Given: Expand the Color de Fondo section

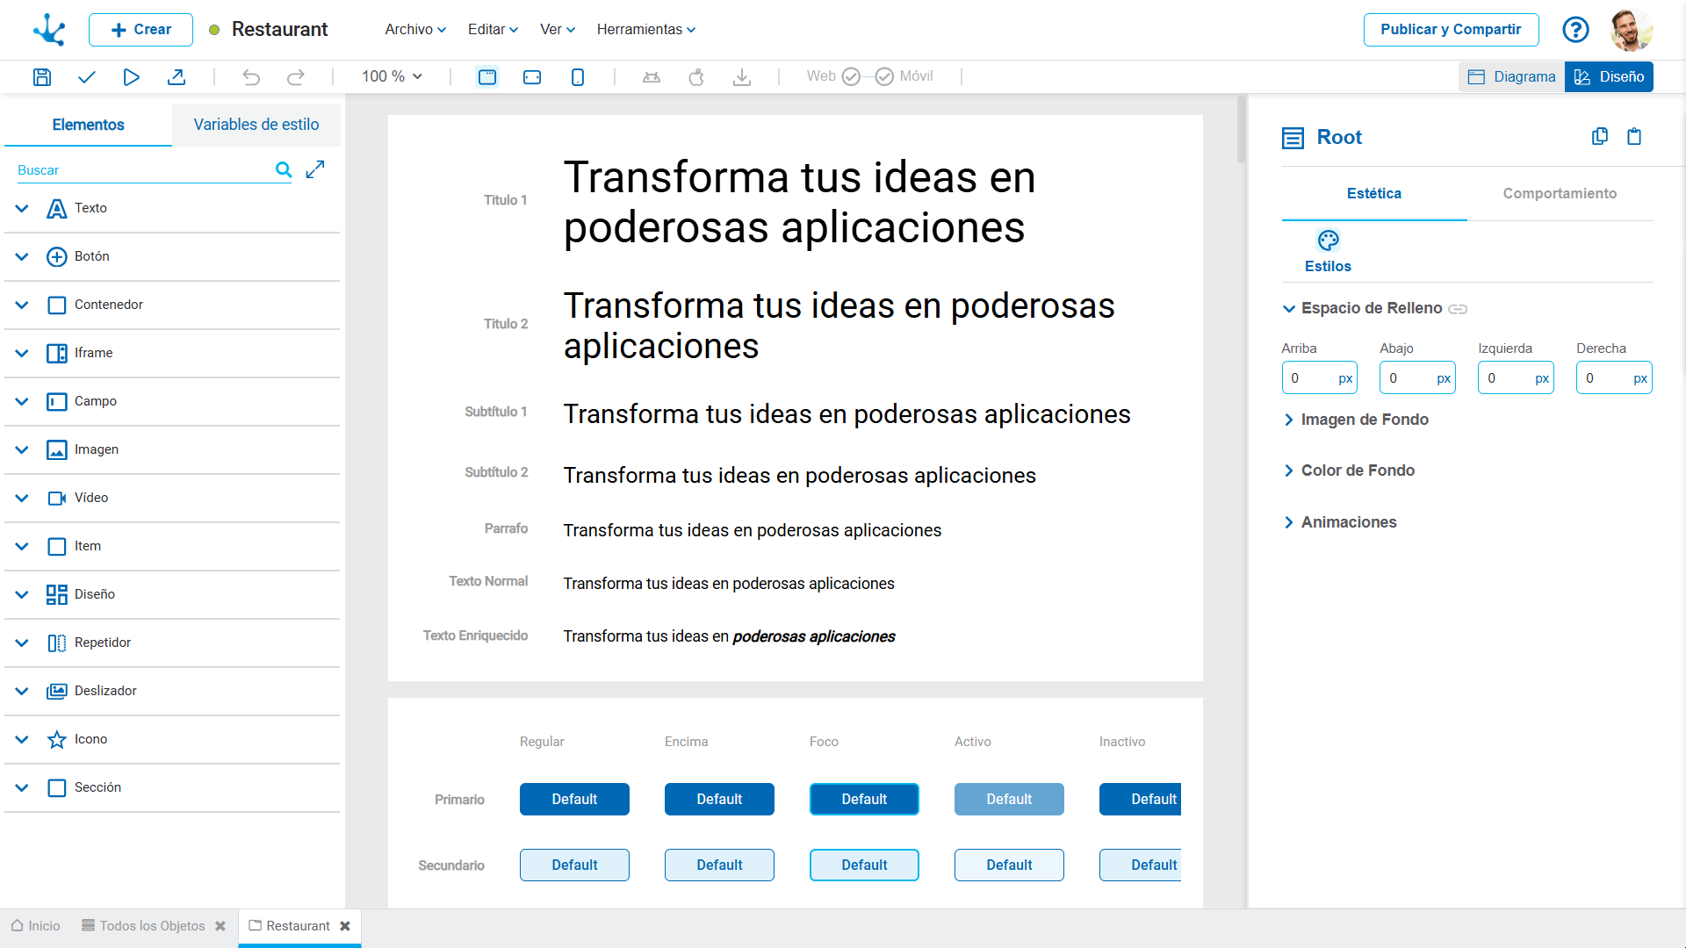Looking at the screenshot, I should pyautogui.click(x=1357, y=470).
